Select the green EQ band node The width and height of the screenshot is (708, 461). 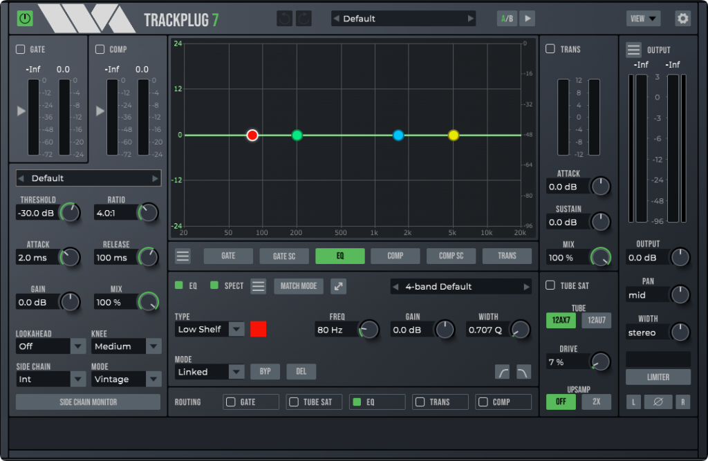pos(297,135)
